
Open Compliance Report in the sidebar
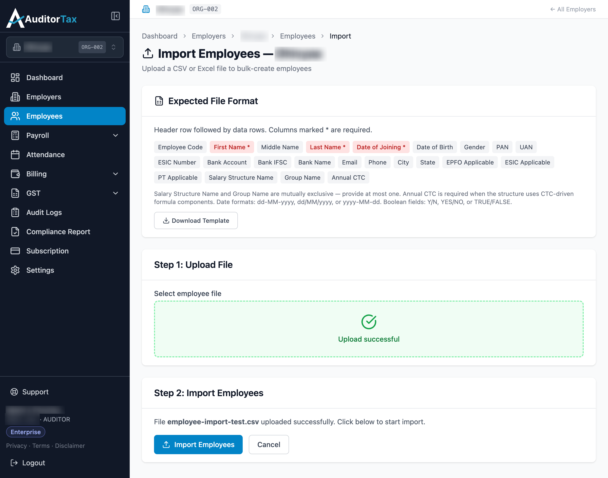point(65,232)
